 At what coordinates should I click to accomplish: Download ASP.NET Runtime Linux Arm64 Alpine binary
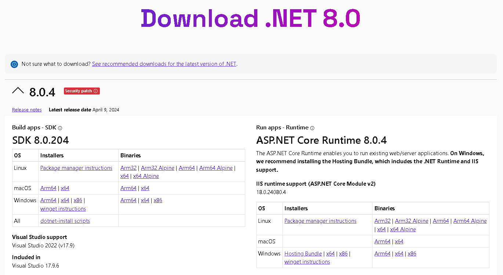pos(470,221)
